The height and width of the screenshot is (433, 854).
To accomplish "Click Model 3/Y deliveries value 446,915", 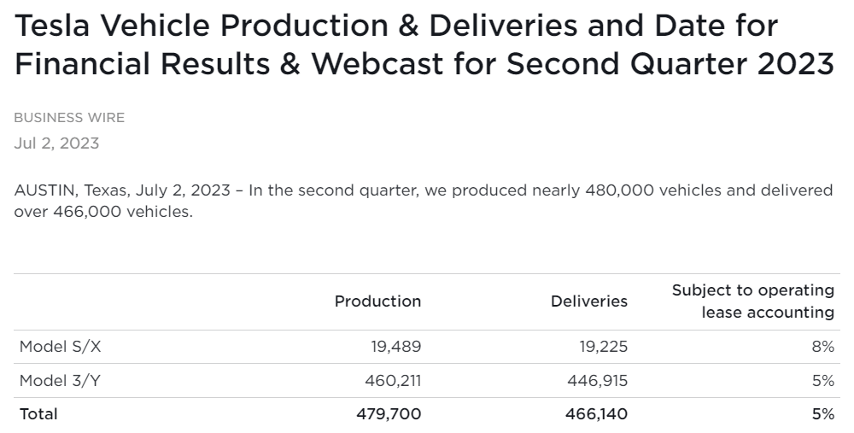I will pos(596,381).
